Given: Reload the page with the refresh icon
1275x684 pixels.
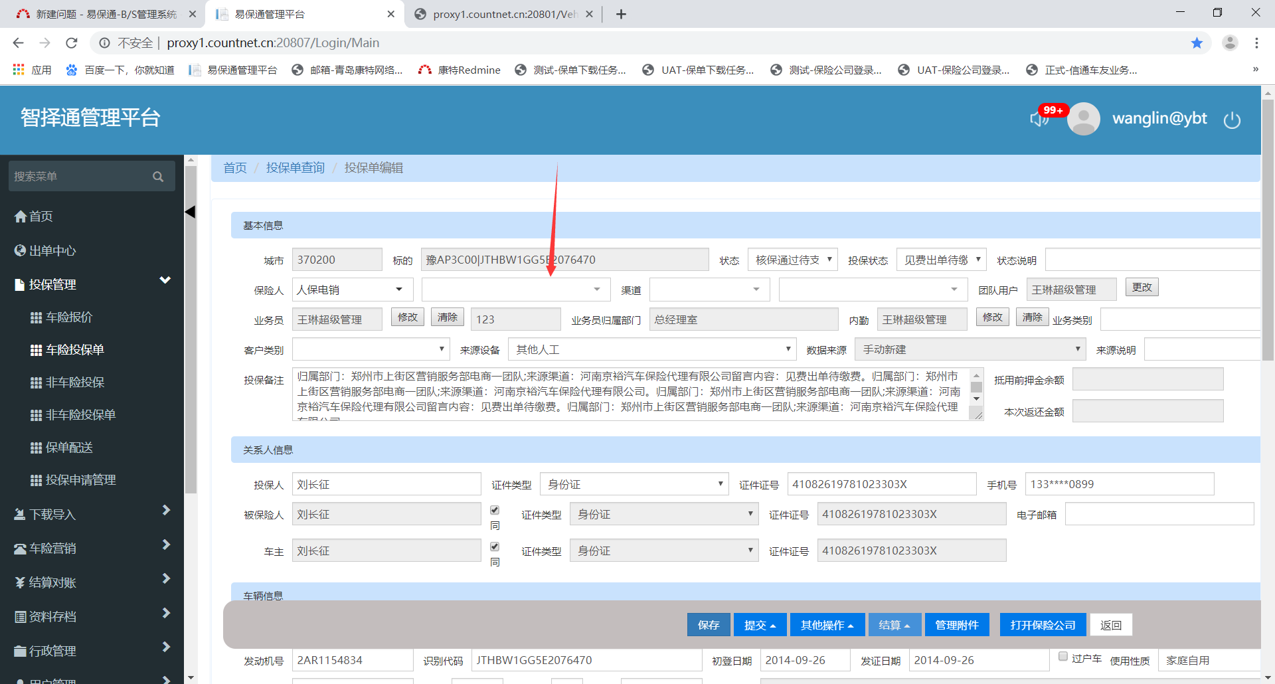Looking at the screenshot, I should point(72,43).
